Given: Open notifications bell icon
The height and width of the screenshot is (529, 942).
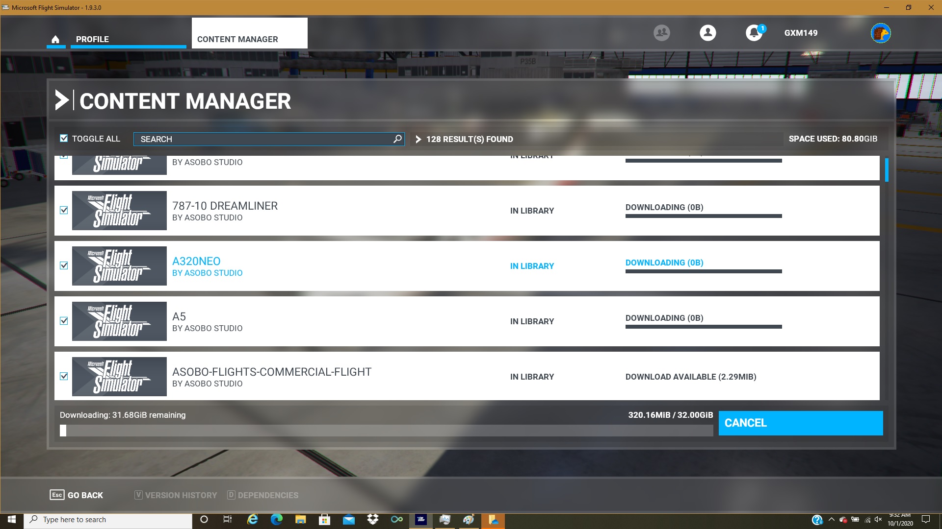Looking at the screenshot, I should tap(754, 33).
